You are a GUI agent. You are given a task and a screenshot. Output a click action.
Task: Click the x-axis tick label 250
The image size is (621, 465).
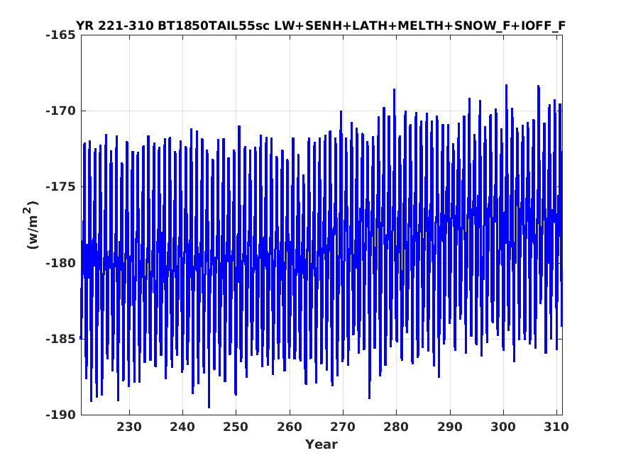(236, 427)
